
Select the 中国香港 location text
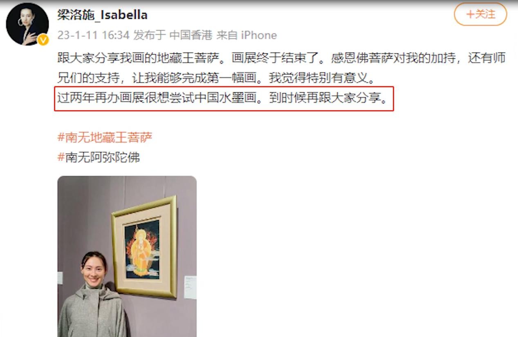(x=191, y=35)
